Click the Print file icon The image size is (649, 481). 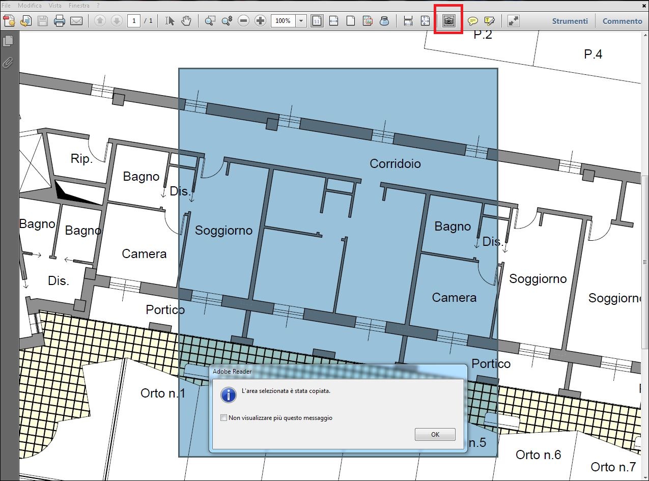(60, 21)
